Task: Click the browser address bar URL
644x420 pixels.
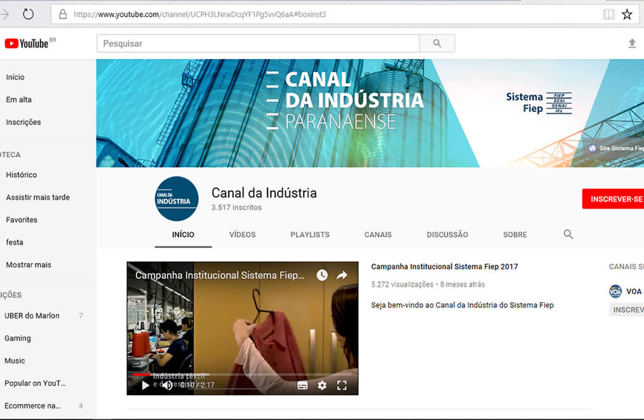Action: coord(199,15)
